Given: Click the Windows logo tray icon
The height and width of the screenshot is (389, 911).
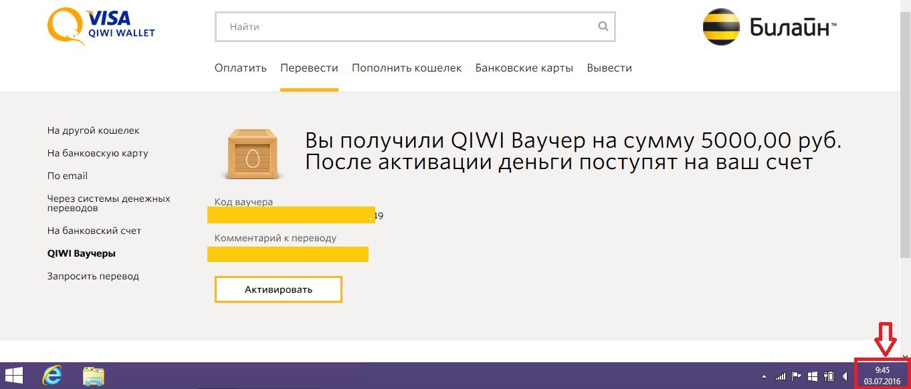Looking at the screenshot, I should coord(813,376).
